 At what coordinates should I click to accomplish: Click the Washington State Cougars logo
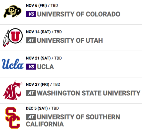(13, 90)
